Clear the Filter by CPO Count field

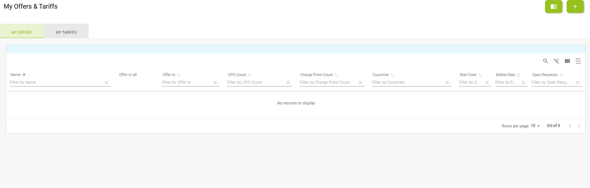(x=288, y=83)
